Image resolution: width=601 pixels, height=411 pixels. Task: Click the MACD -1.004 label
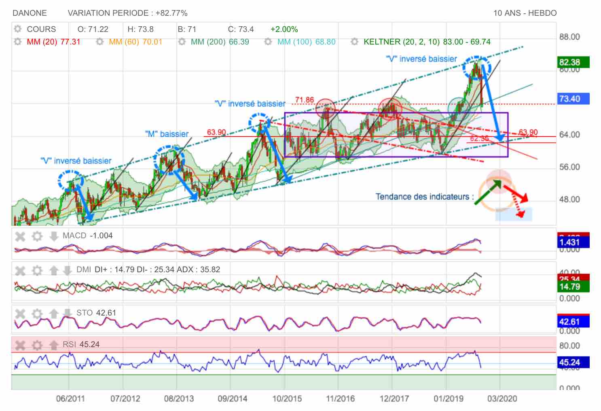[88, 235]
